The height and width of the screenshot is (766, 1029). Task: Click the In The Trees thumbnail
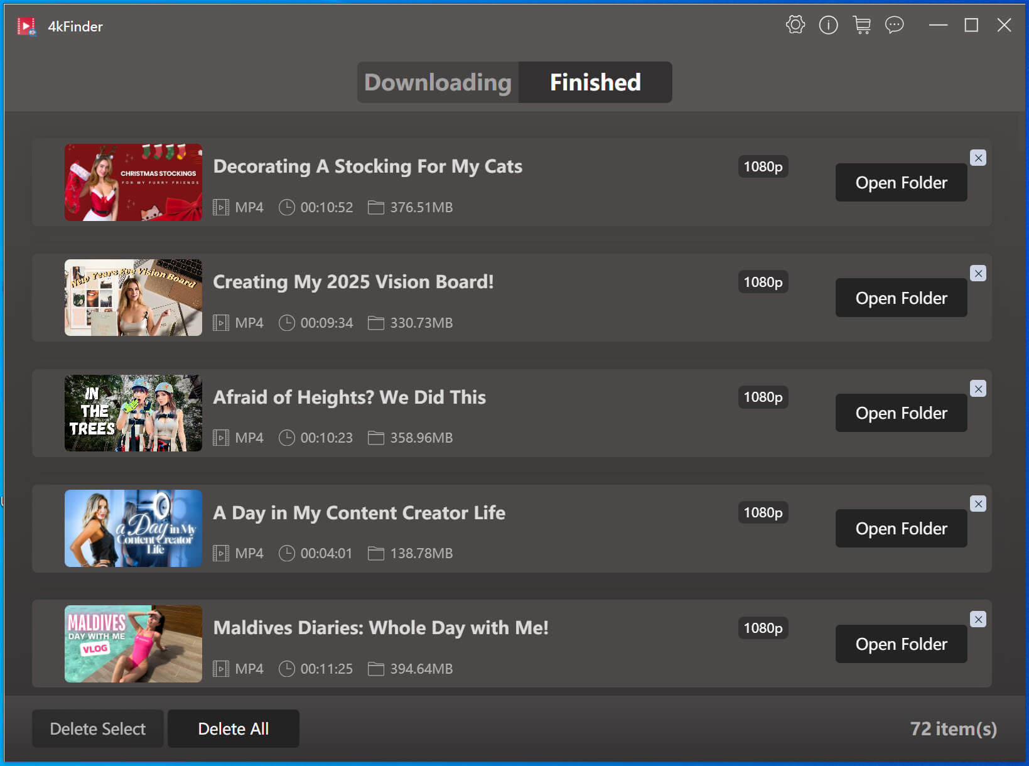[133, 413]
